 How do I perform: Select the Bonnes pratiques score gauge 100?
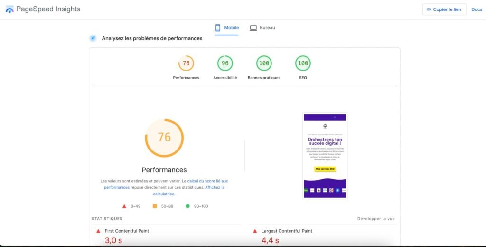(264, 63)
